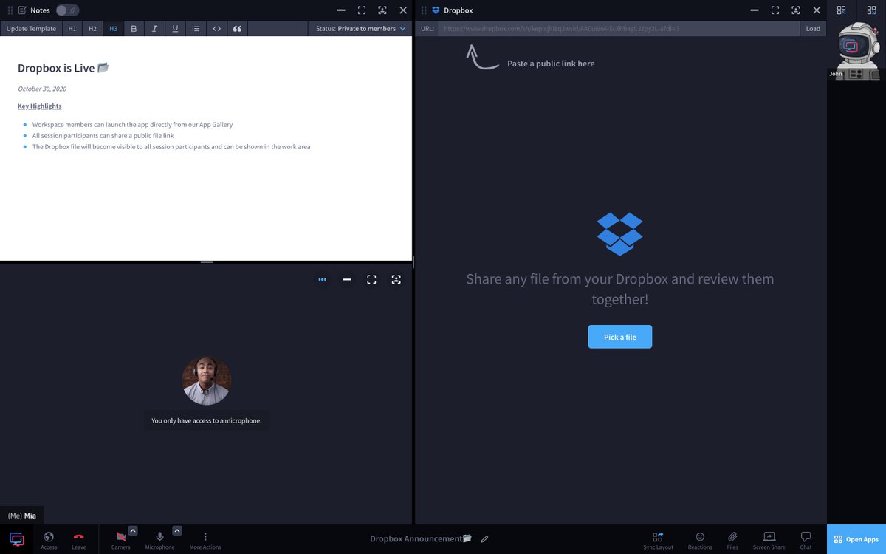Close the Notes panel
The width and height of the screenshot is (886, 554).
pyautogui.click(x=402, y=10)
